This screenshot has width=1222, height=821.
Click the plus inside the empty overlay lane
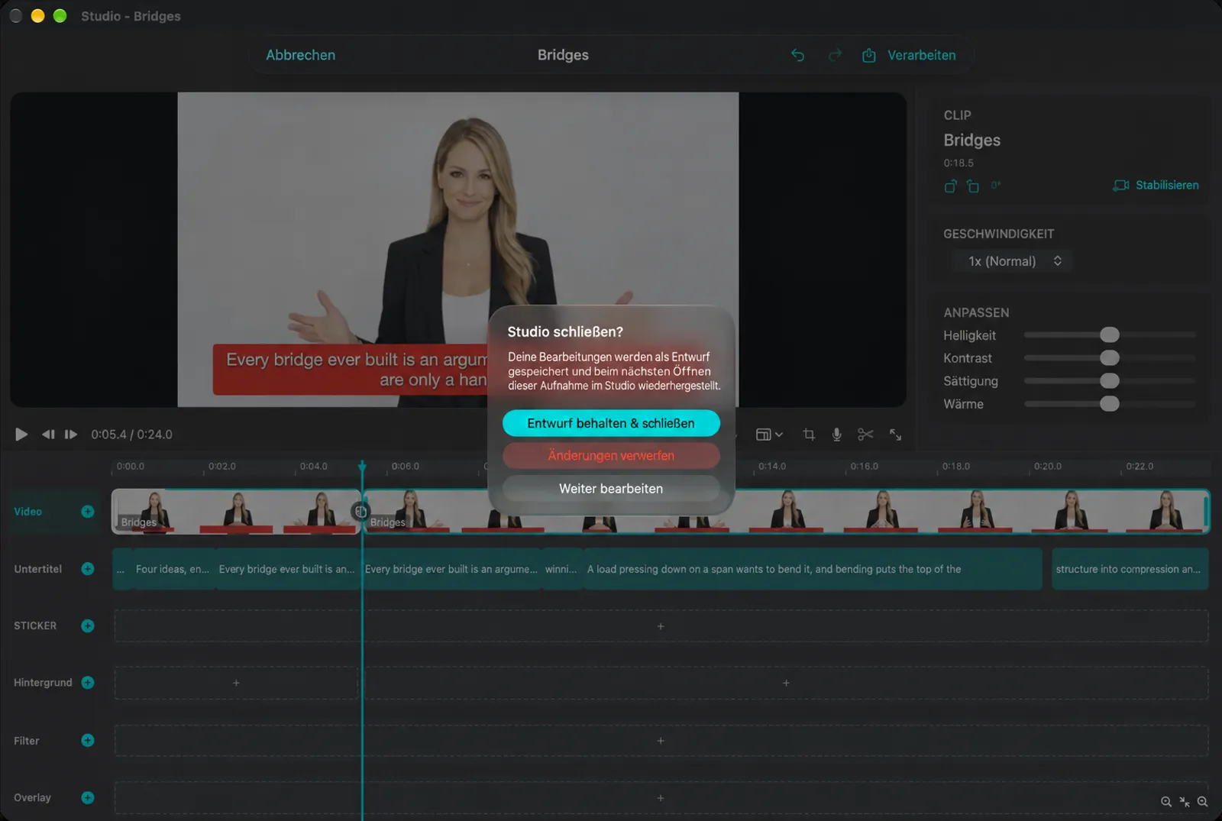coord(661,798)
